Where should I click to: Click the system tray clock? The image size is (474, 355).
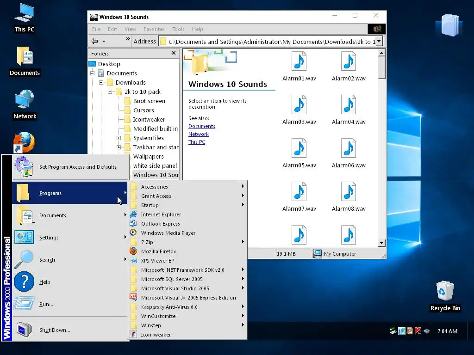(447, 331)
